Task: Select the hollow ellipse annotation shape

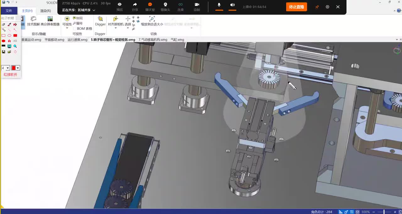Action: coord(9,35)
